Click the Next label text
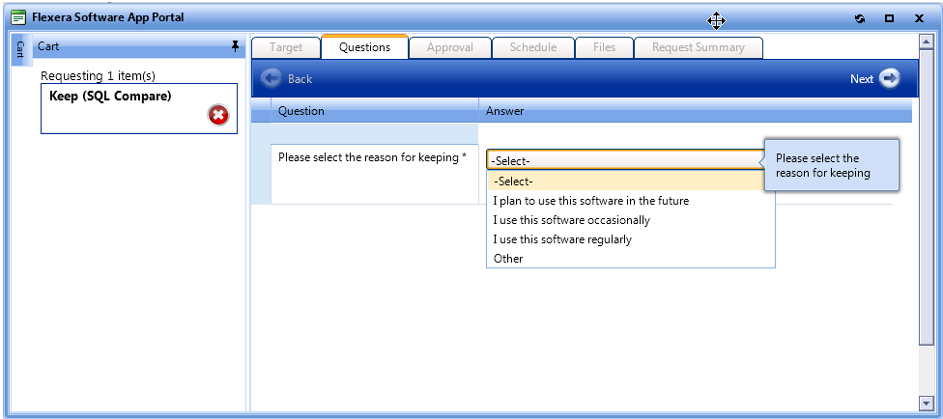Viewport: 943px width, 419px height. pos(861,79)
